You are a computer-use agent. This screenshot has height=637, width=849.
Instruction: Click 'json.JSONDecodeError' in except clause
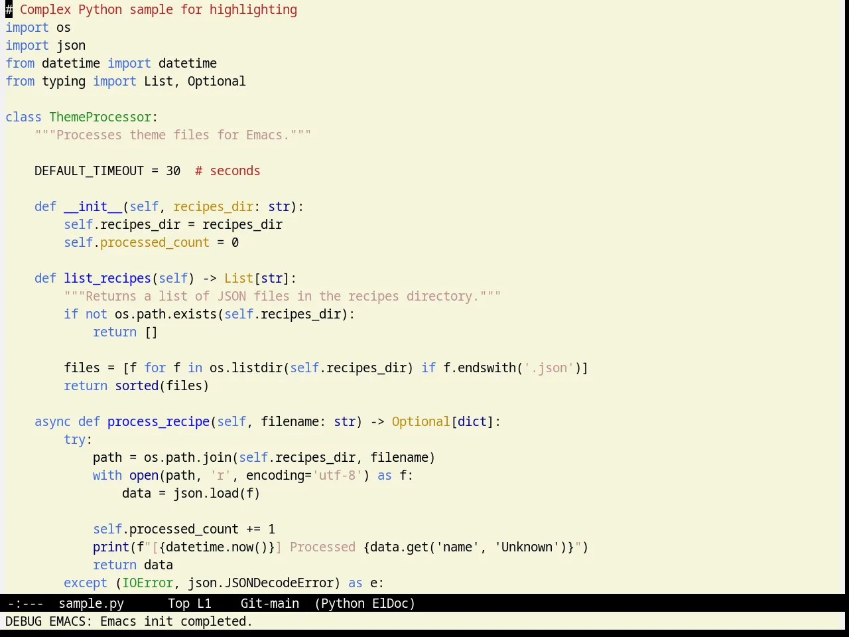tap(261, 583)
